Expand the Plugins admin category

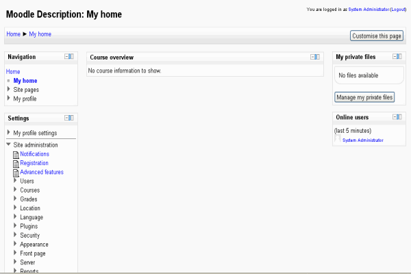[x=15, y=225]
